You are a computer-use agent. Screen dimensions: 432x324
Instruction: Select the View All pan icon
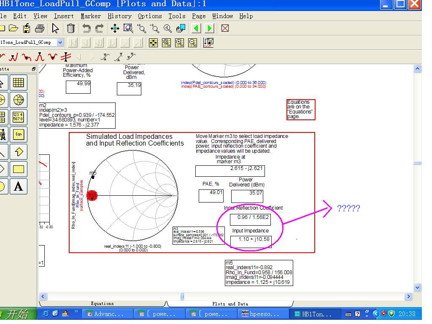115,28
